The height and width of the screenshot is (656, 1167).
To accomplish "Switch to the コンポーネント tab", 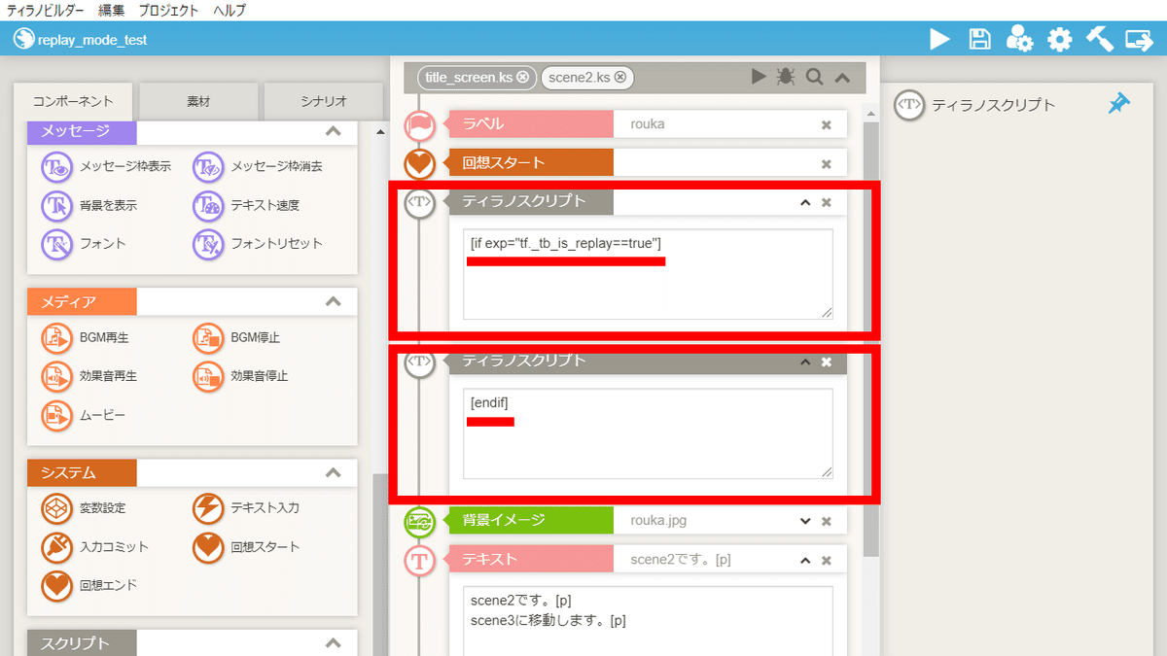I will pyautogui.click(x=73, y=101).
